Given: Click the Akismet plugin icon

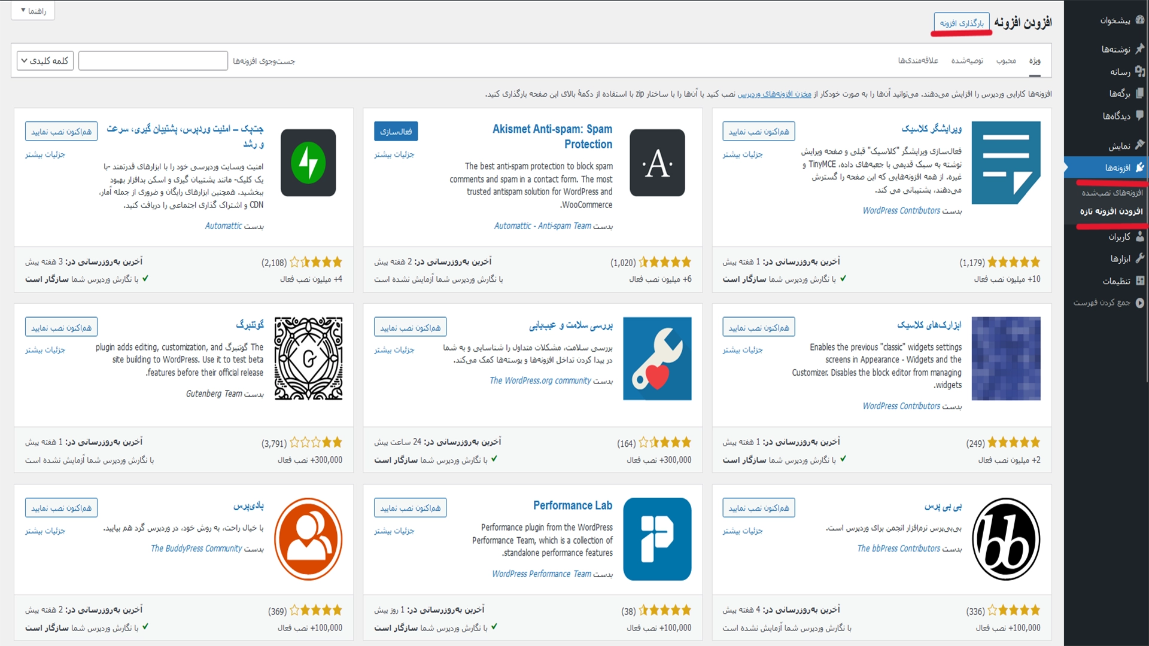Looking at the screenshot, I should [657, 163].
